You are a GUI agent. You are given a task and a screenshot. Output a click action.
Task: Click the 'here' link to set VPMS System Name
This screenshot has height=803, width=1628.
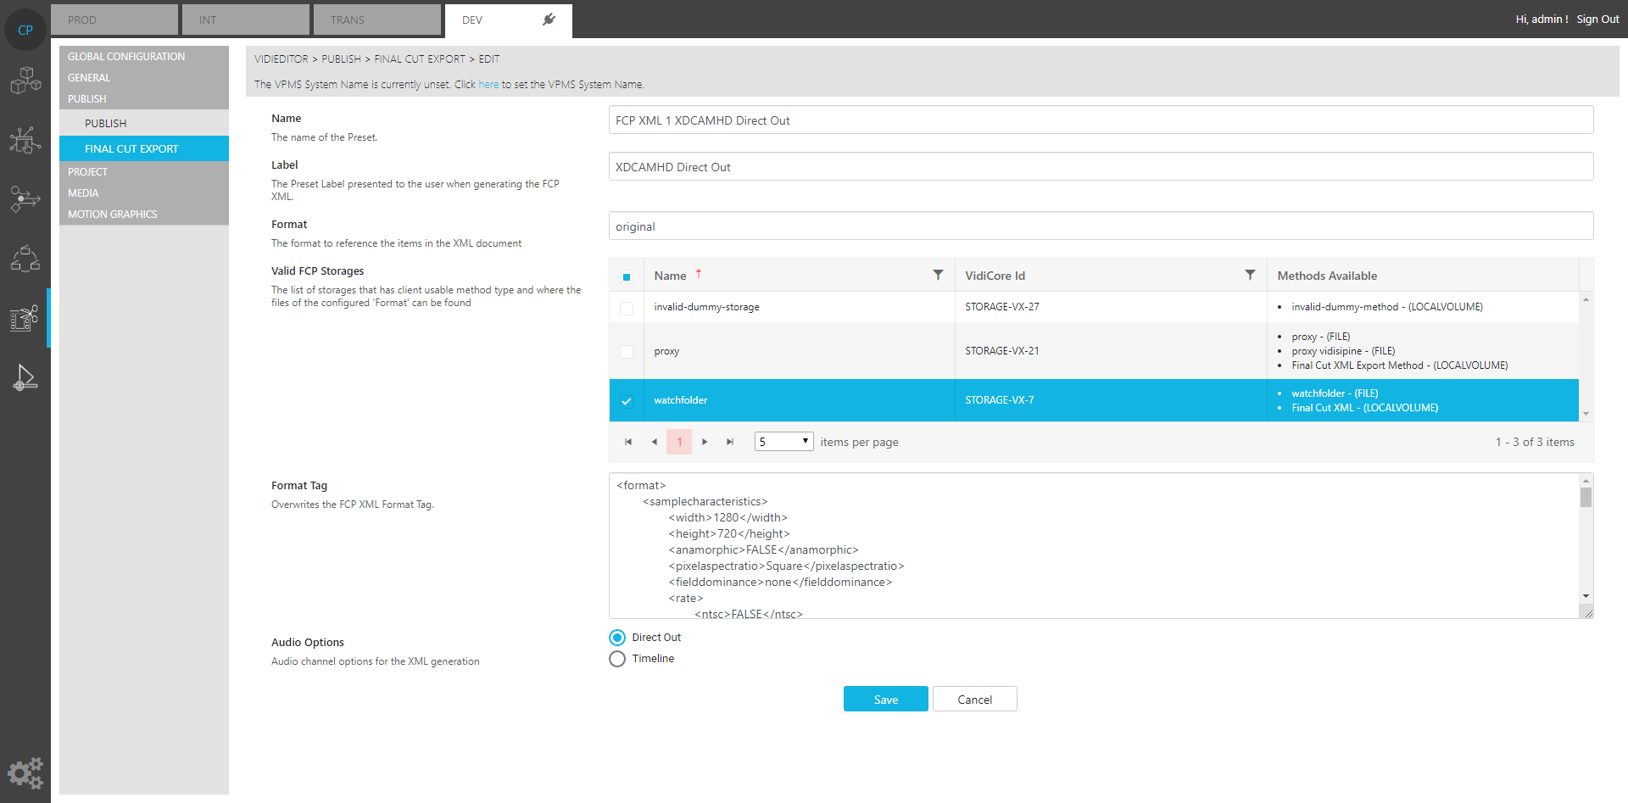click(x=488, y=84)
